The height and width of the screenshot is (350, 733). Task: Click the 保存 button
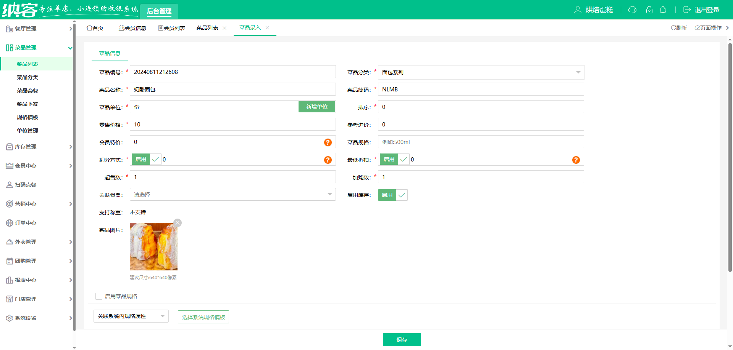tap(402, 339)
